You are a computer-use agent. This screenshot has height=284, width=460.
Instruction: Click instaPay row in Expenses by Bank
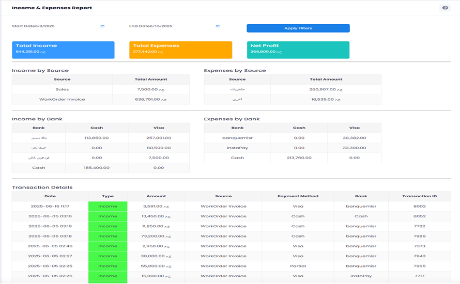(x=293, y=148)
